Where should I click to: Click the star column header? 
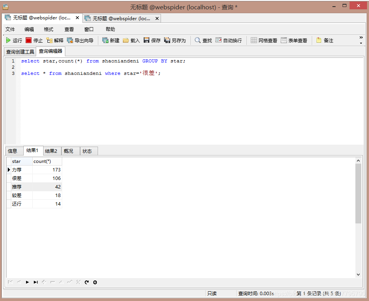[x=22, y=161]
